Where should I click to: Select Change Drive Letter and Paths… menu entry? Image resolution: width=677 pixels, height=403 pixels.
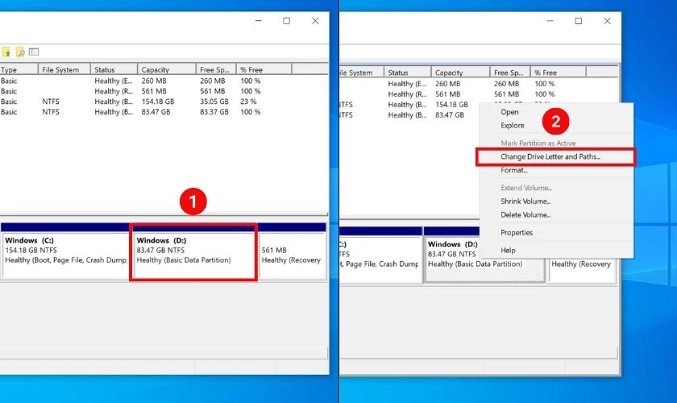coord(550,156)
